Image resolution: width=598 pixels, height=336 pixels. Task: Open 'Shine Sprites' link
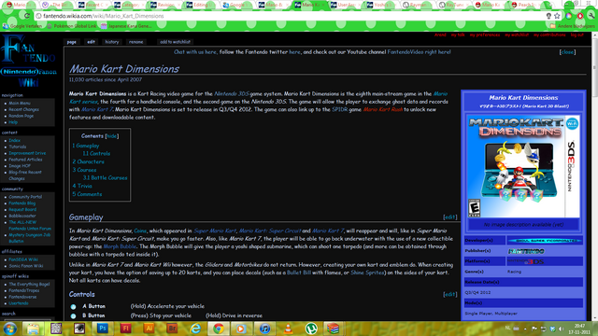point(367,273)
